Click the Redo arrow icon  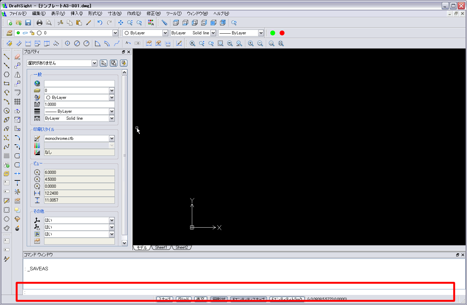[109, 23]
